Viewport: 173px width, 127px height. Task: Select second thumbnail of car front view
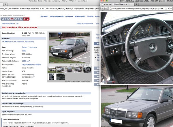pyautogui.click(x=61, y=70)
